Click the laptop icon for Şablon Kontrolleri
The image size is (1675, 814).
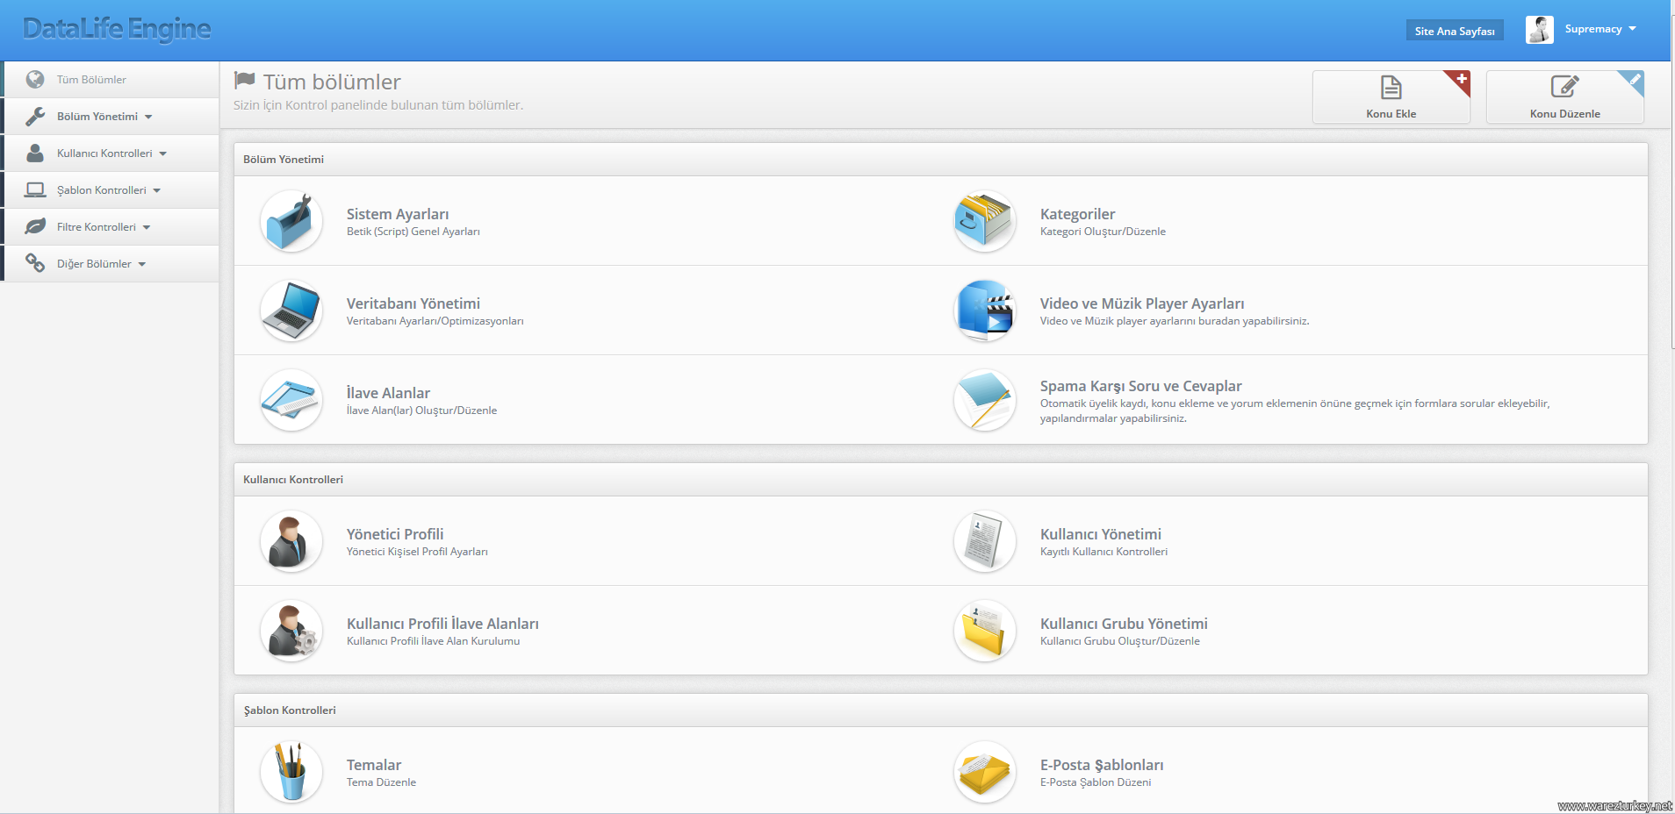(x=35, y=190)
